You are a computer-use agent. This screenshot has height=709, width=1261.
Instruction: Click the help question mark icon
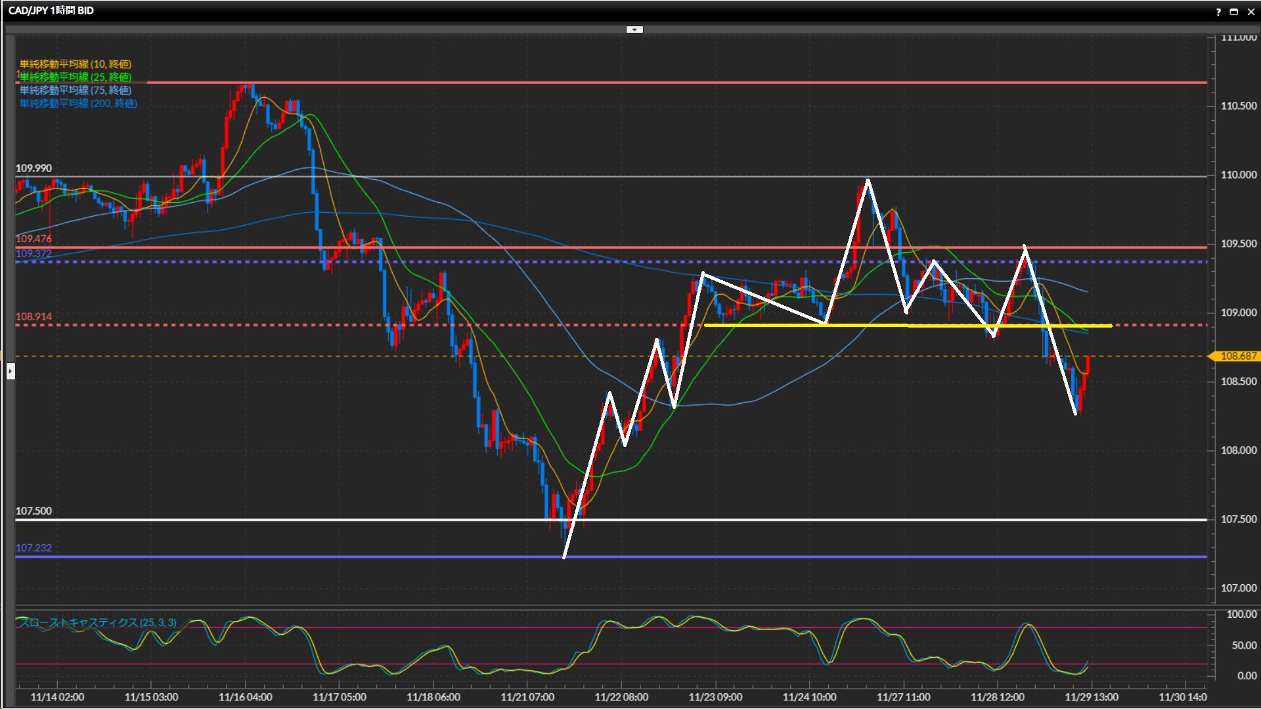click(1218, 12)
